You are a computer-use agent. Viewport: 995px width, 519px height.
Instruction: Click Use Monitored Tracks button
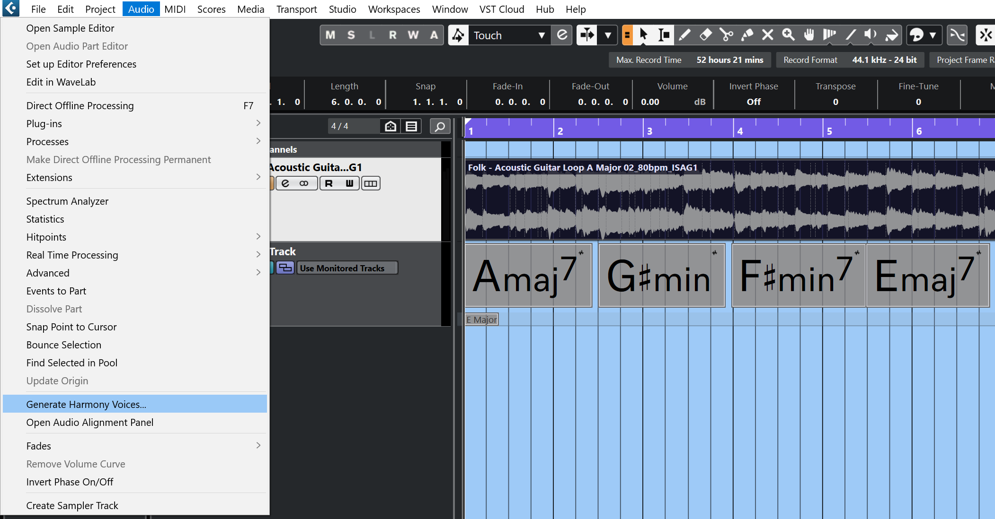pyautogui.click(x=346, y=268)
